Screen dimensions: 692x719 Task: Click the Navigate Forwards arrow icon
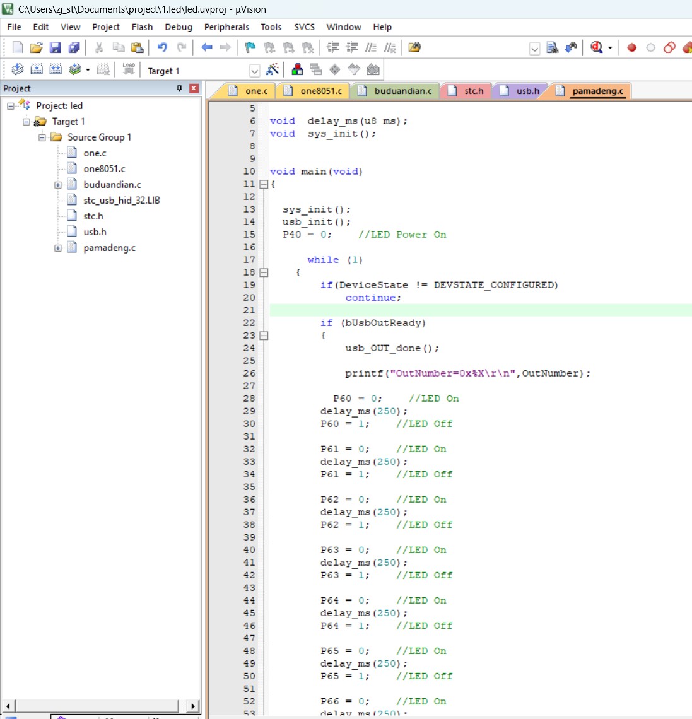point(225,48)
